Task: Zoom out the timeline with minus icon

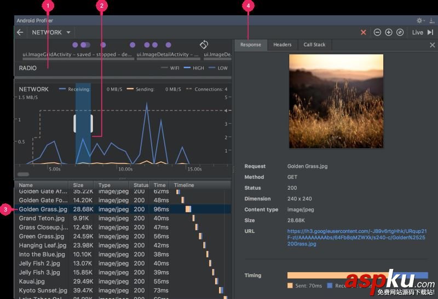Action: [x=377, y=33]
